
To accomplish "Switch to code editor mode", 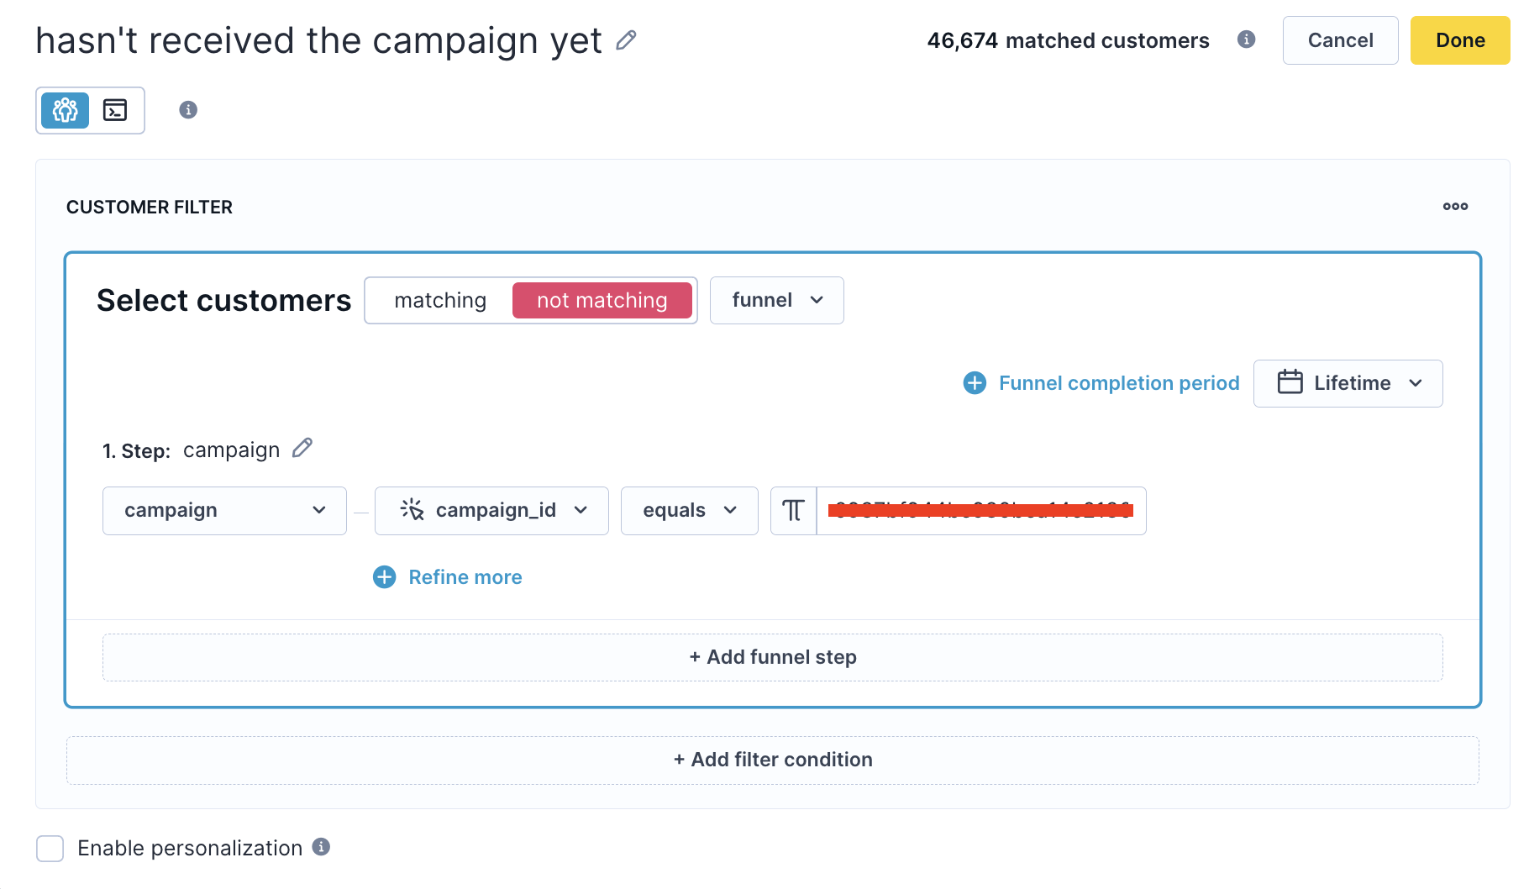I will [x=115, y=110].
